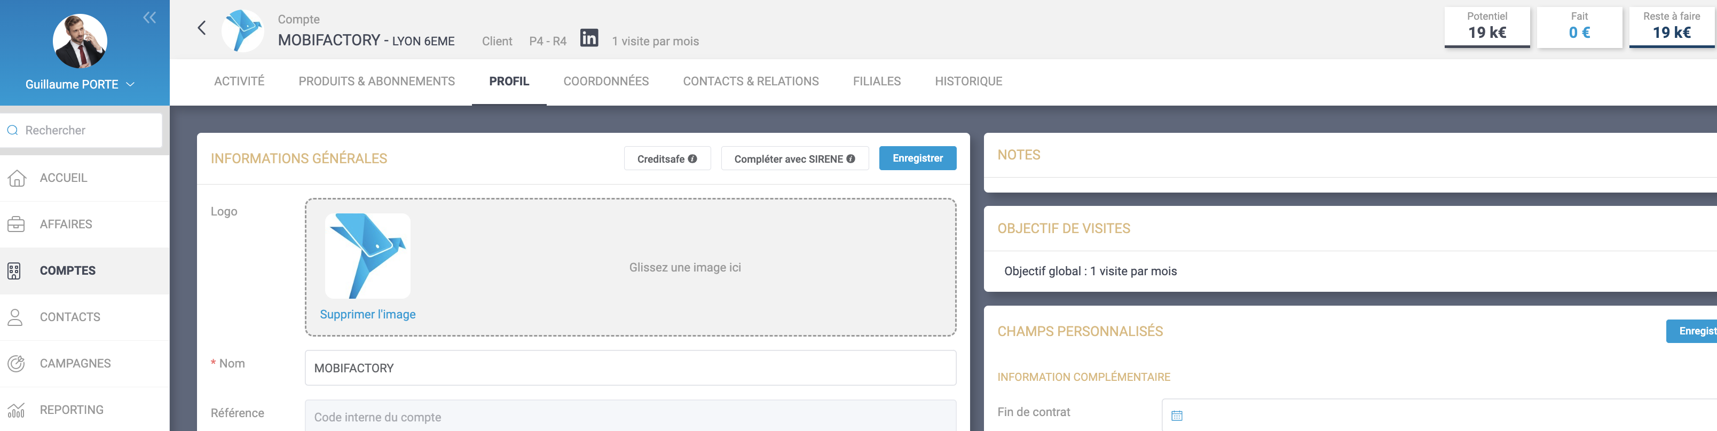Open calendar icon for Fin de contrat
Viewport: 1717px width, 431px height.
(1177, 416)
